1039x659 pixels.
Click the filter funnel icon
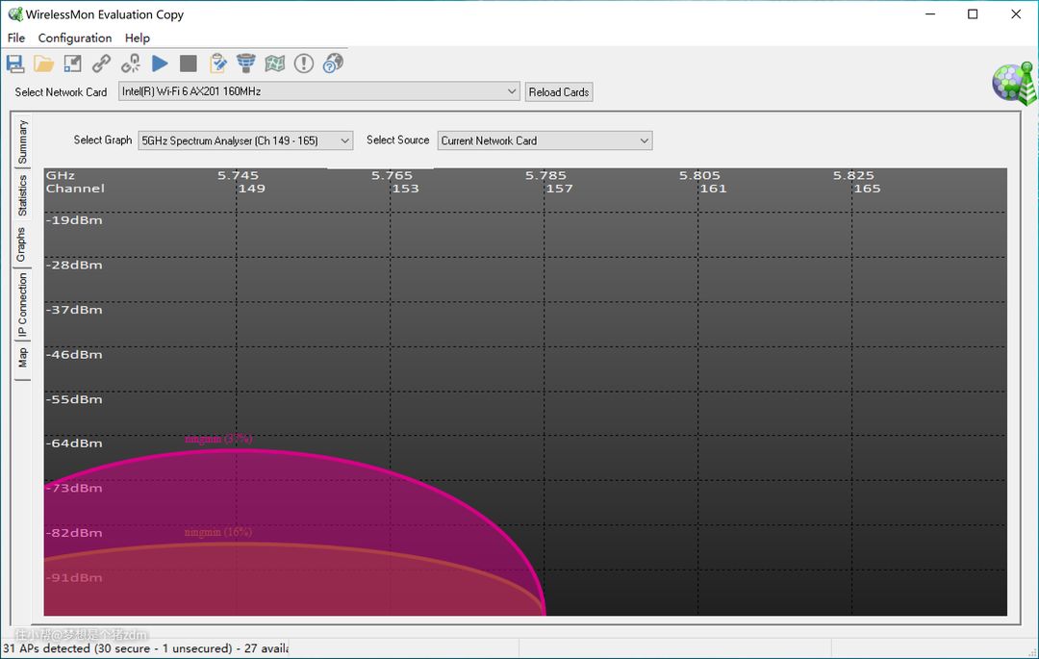pos(246,63)
